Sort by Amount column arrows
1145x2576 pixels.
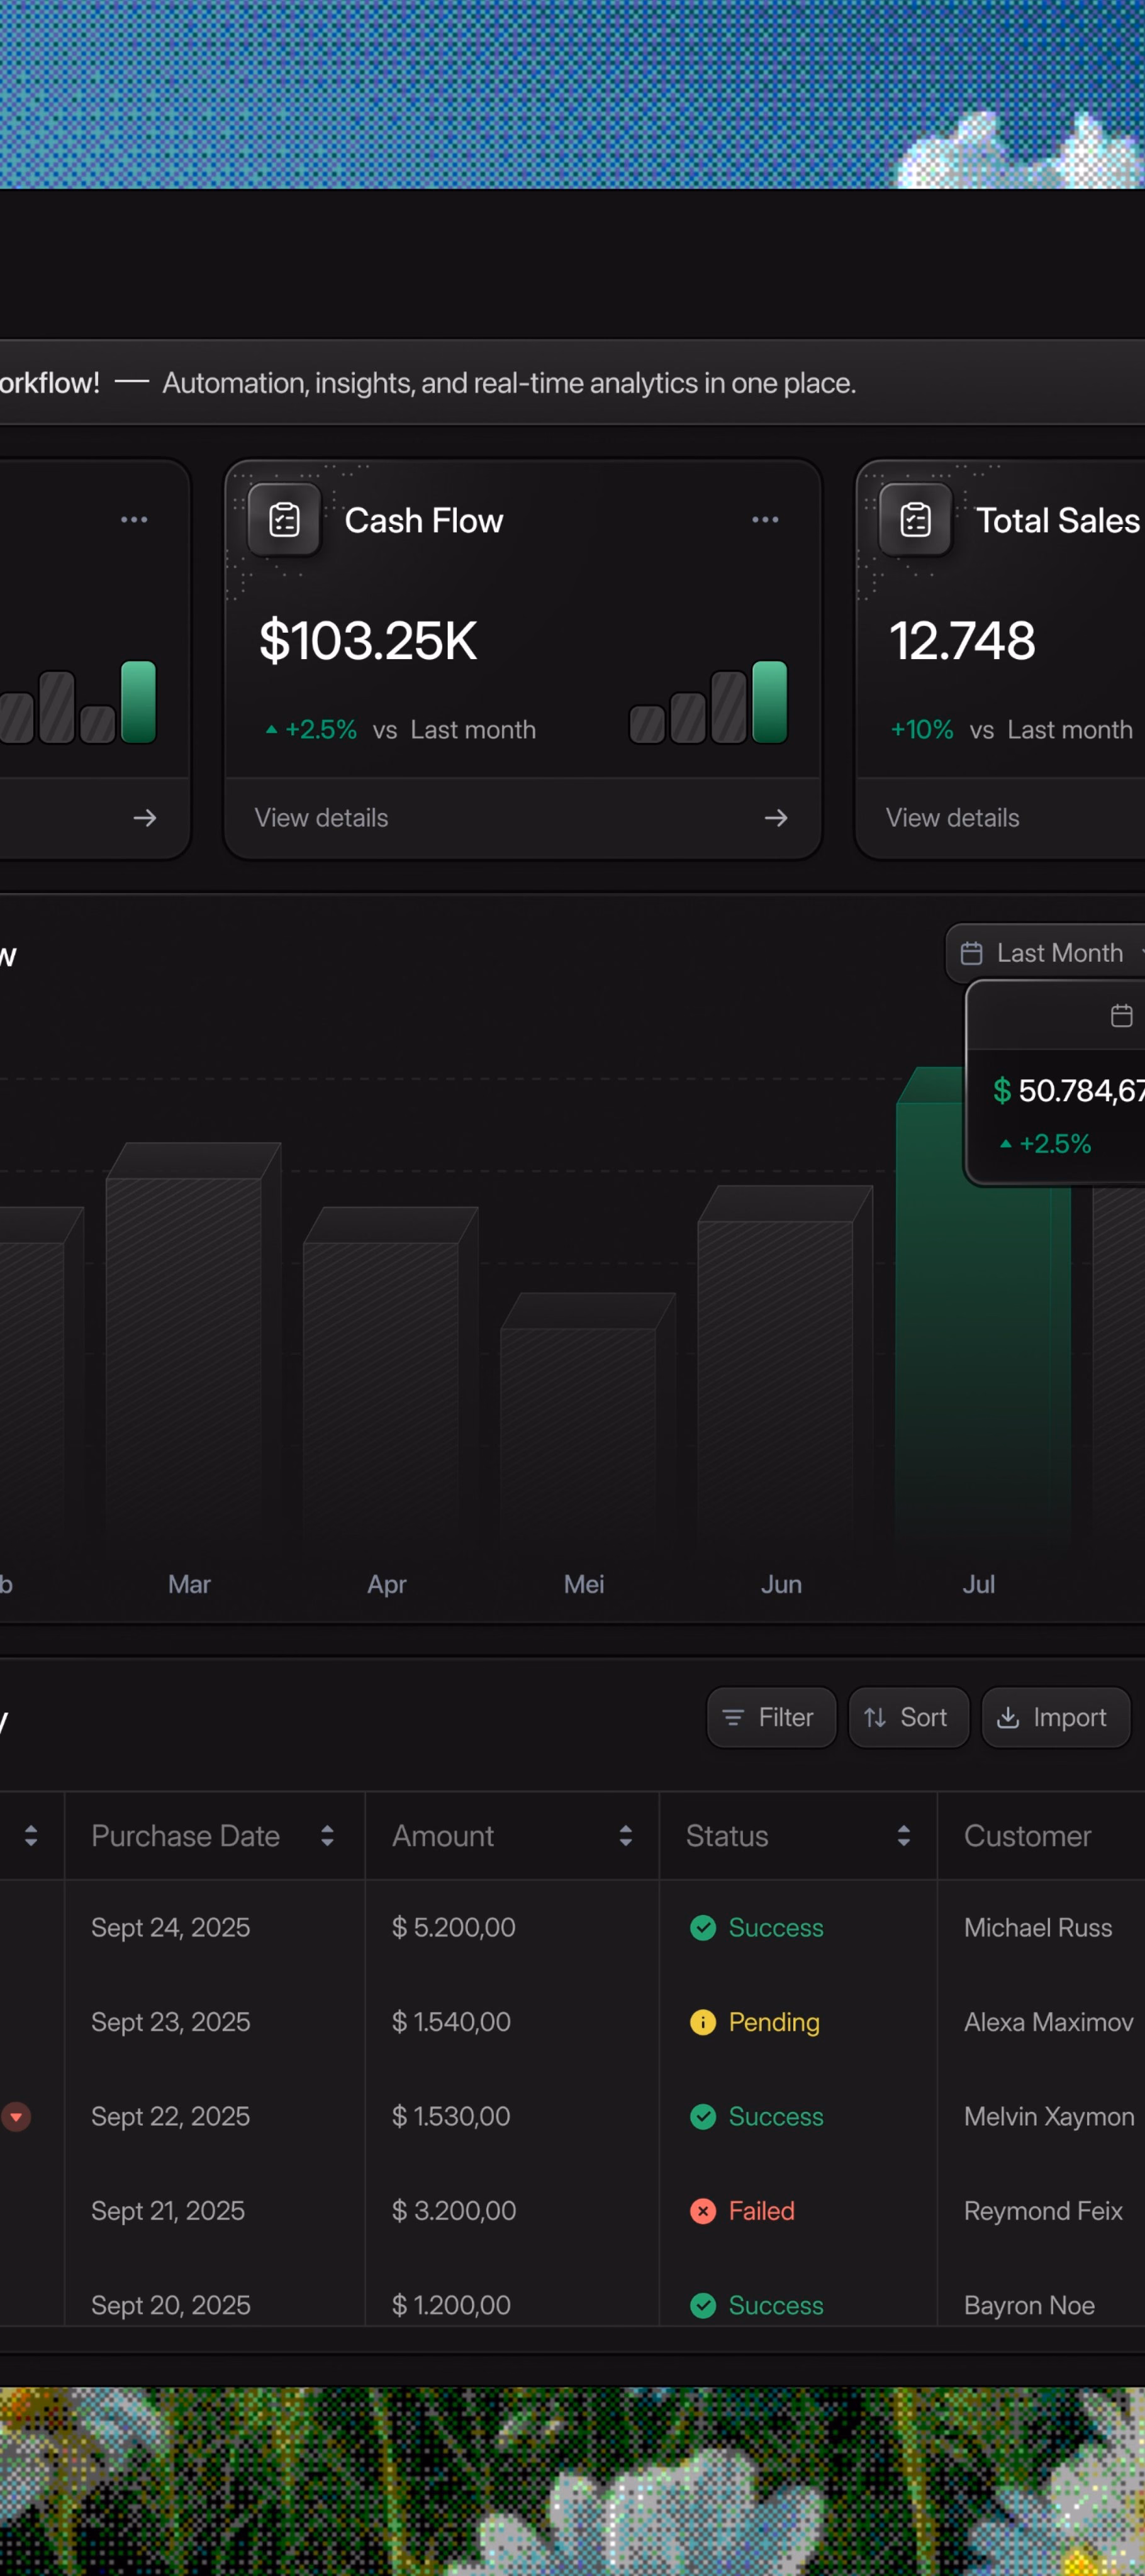626,1835
